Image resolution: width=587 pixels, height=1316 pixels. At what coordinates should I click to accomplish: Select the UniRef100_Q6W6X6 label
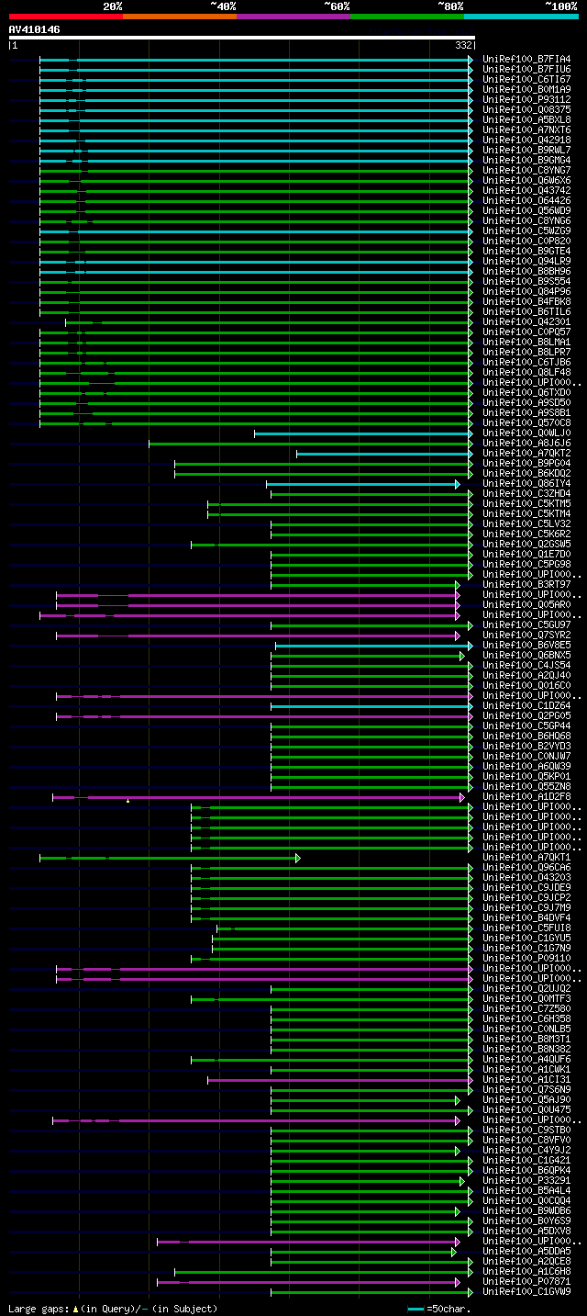526,180
